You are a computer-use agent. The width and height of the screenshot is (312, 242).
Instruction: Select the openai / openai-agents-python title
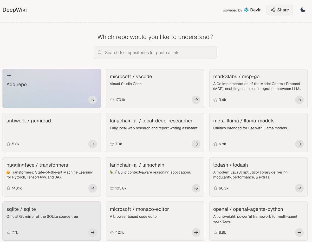[248, 209]
